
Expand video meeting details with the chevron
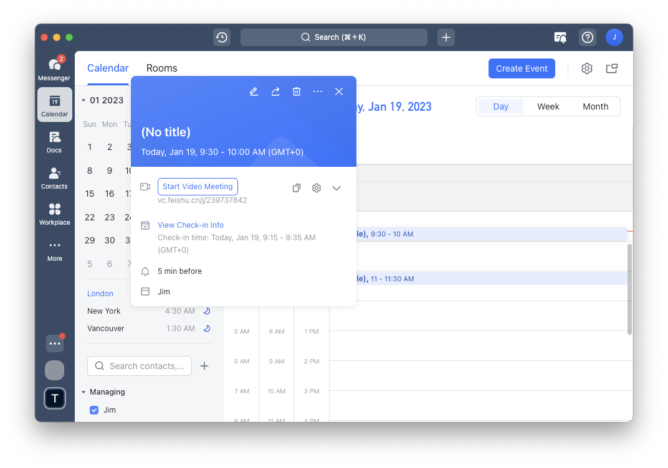[x=336, y=187]
